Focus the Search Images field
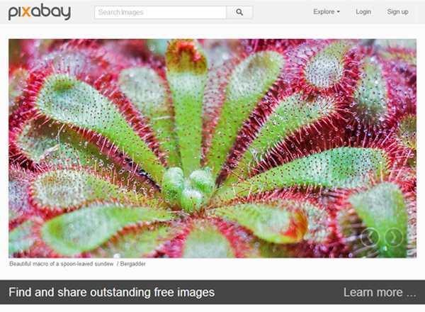The image size is (425, 312). 161,12
